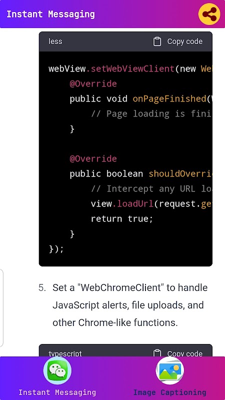
Task: Click the Page loading comment line
Action: coord(151,114)
